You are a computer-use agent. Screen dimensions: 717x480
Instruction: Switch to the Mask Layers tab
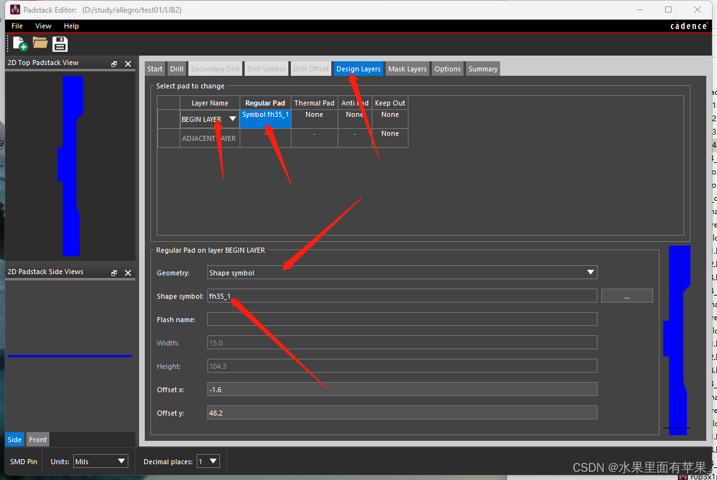tap(407, 69)
